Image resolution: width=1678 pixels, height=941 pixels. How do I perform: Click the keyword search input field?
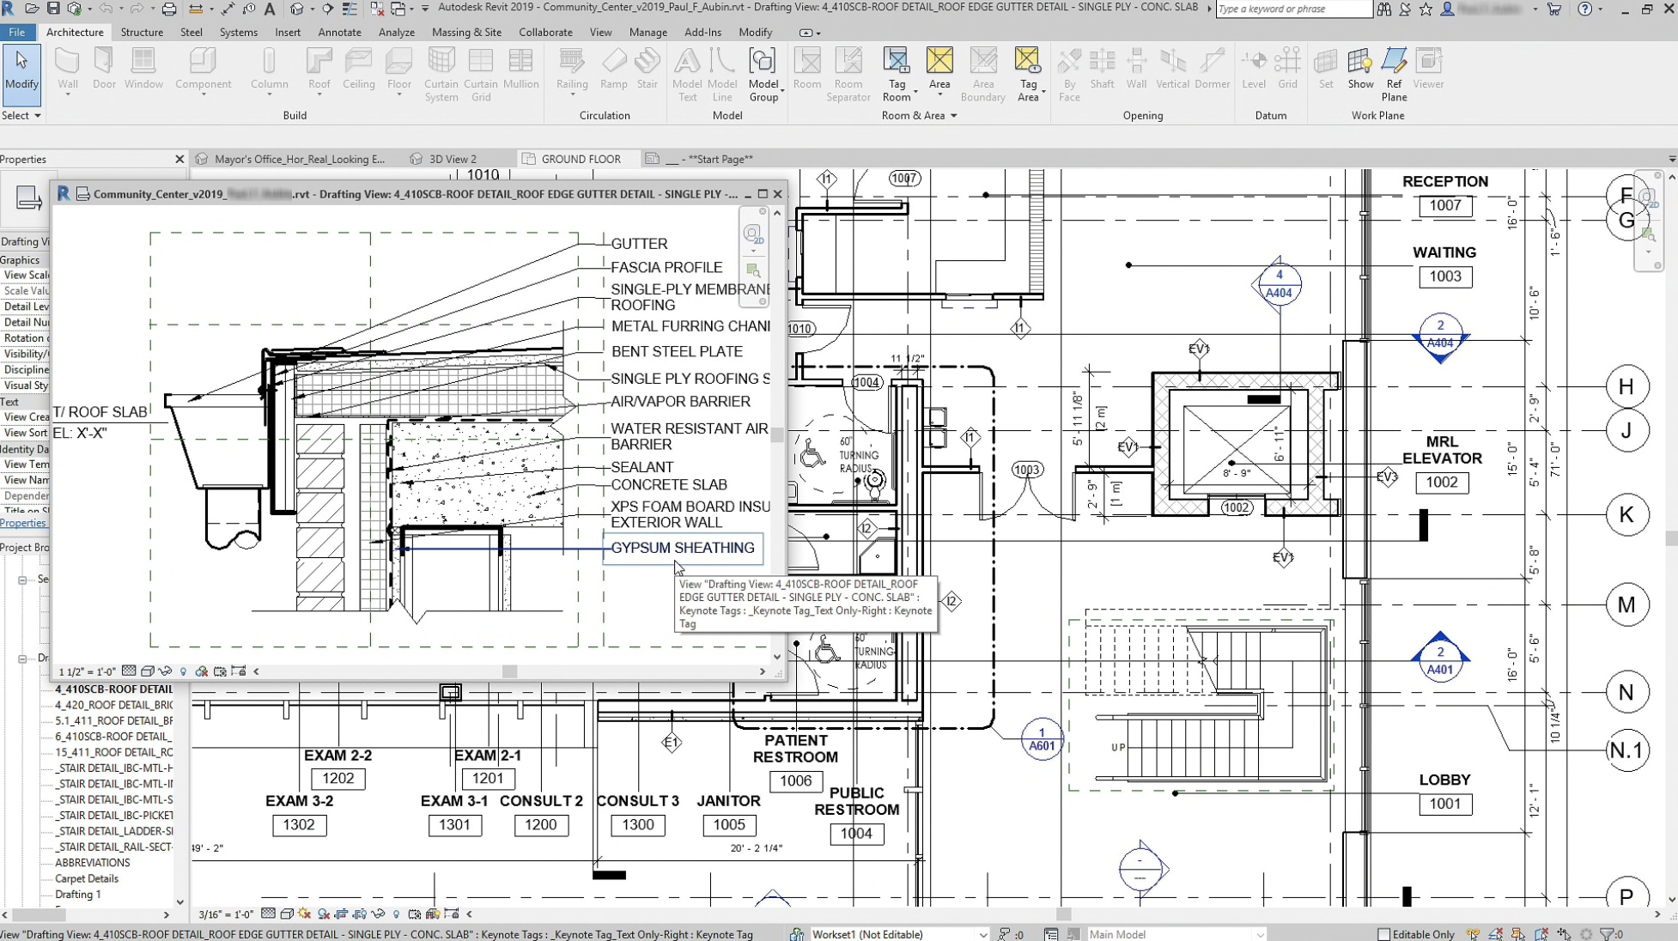tap(1293, 9)
